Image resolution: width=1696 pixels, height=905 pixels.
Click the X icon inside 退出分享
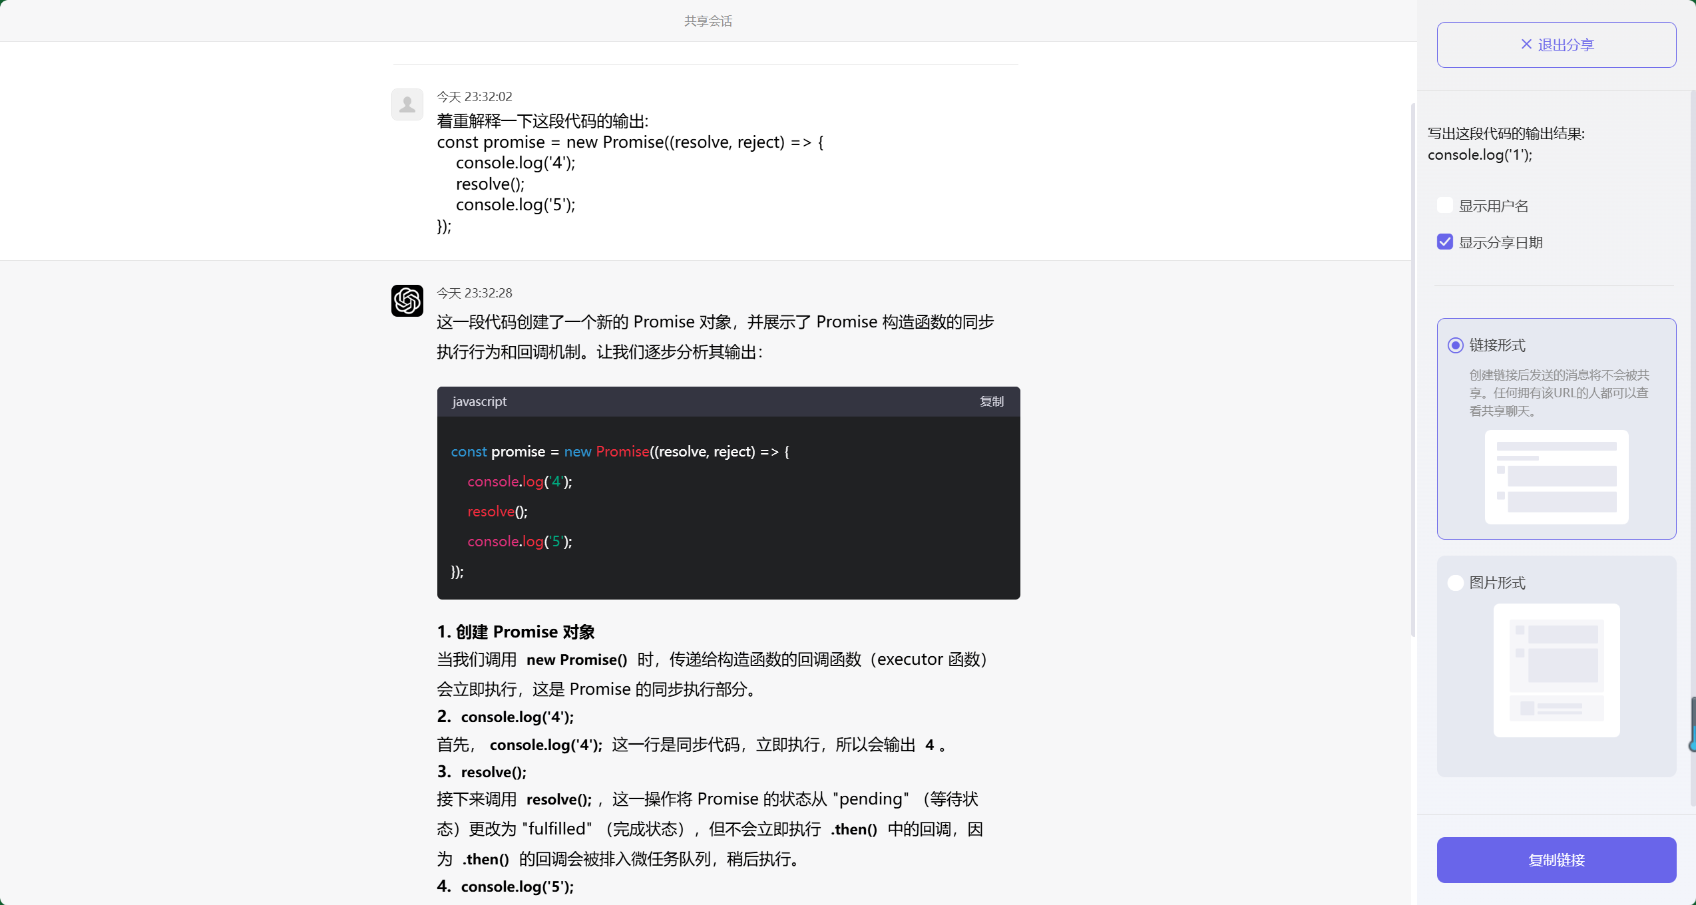coord(1526,44)
